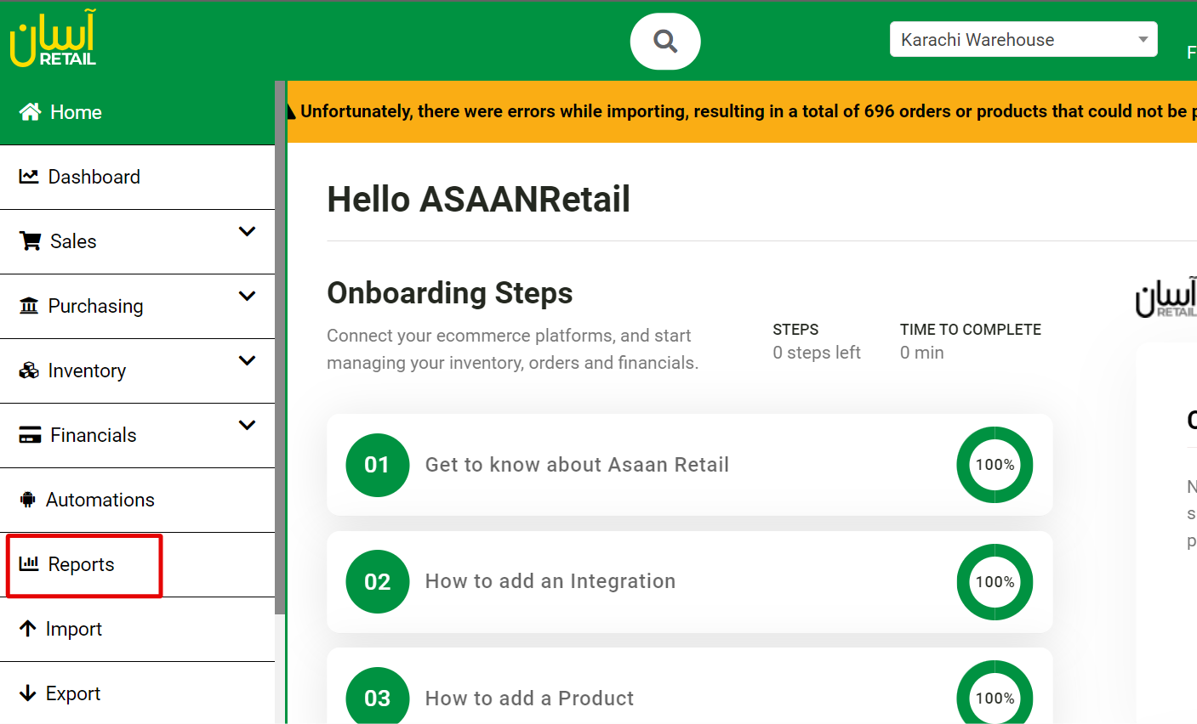The image size is (1197, 724).
Task: Click 100% progress ring for step 03
Action: pyautogui.click(x=995, y=693)
